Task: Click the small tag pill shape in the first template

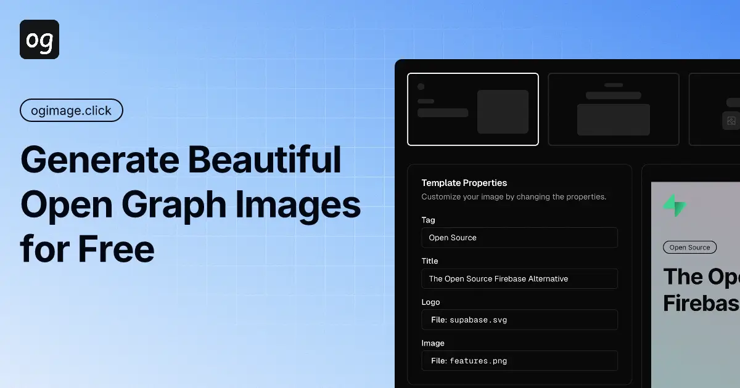Action: click(426, 100)
